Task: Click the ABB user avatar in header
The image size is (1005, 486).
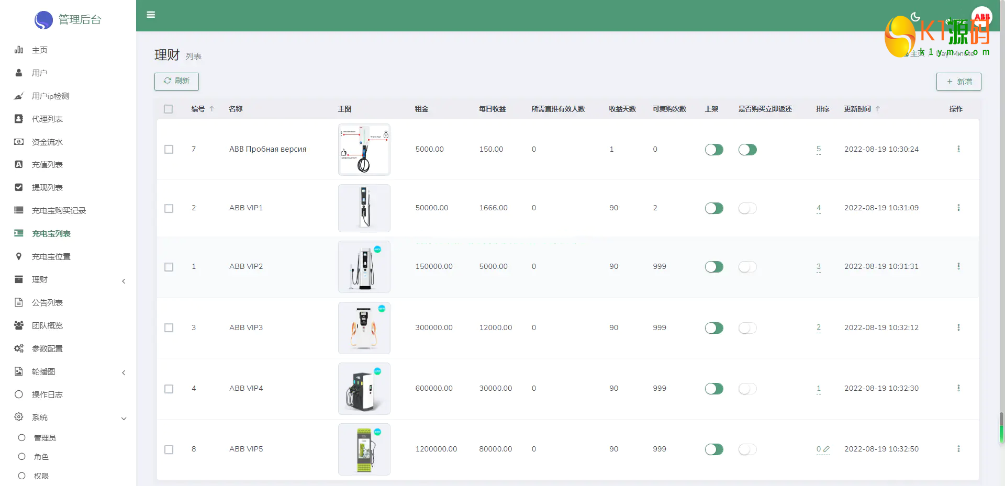Action: [982, 17]
